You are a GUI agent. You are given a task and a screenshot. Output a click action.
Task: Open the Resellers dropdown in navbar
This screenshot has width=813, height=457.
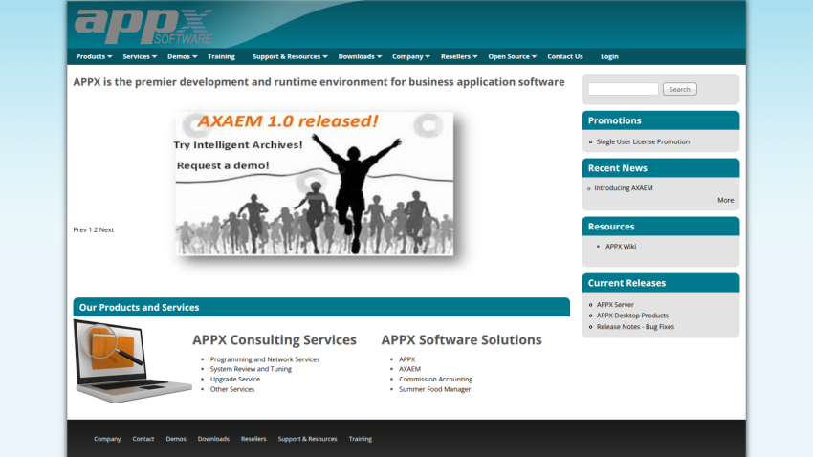(459, 56)
